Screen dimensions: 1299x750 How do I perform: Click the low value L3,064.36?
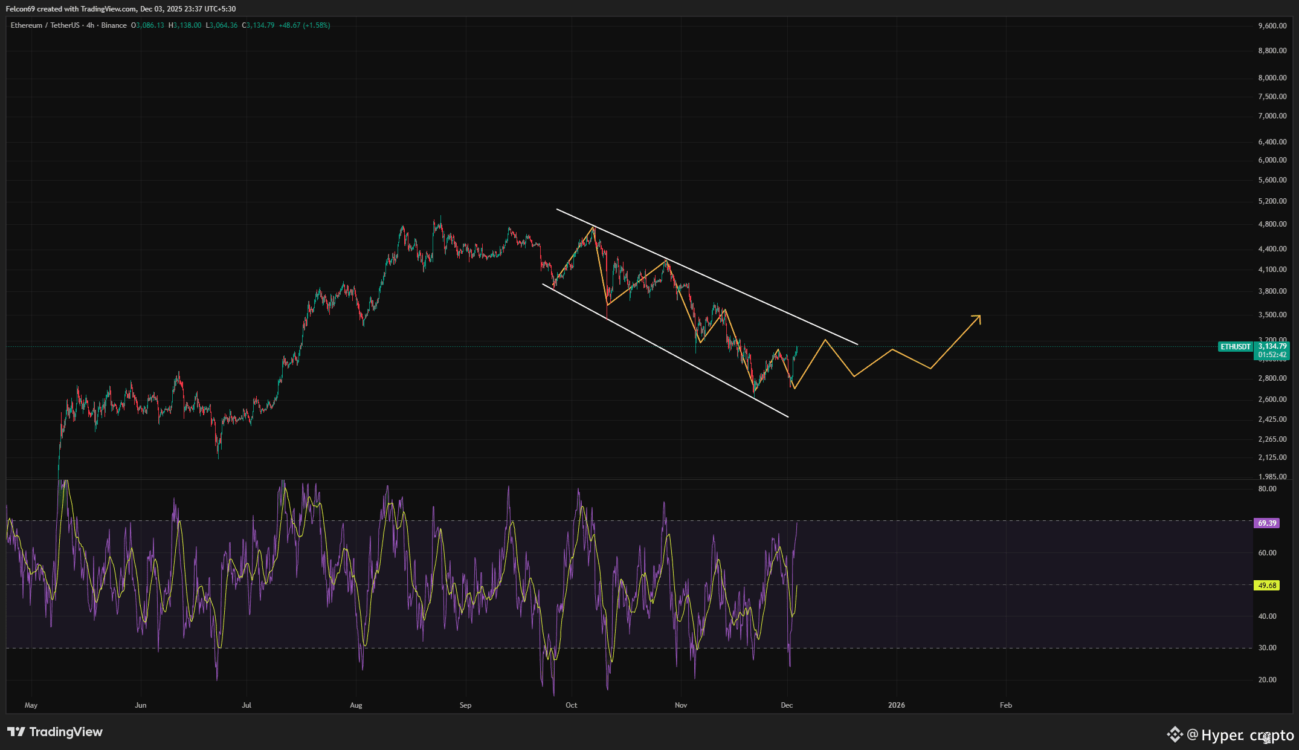click(222, 25)
